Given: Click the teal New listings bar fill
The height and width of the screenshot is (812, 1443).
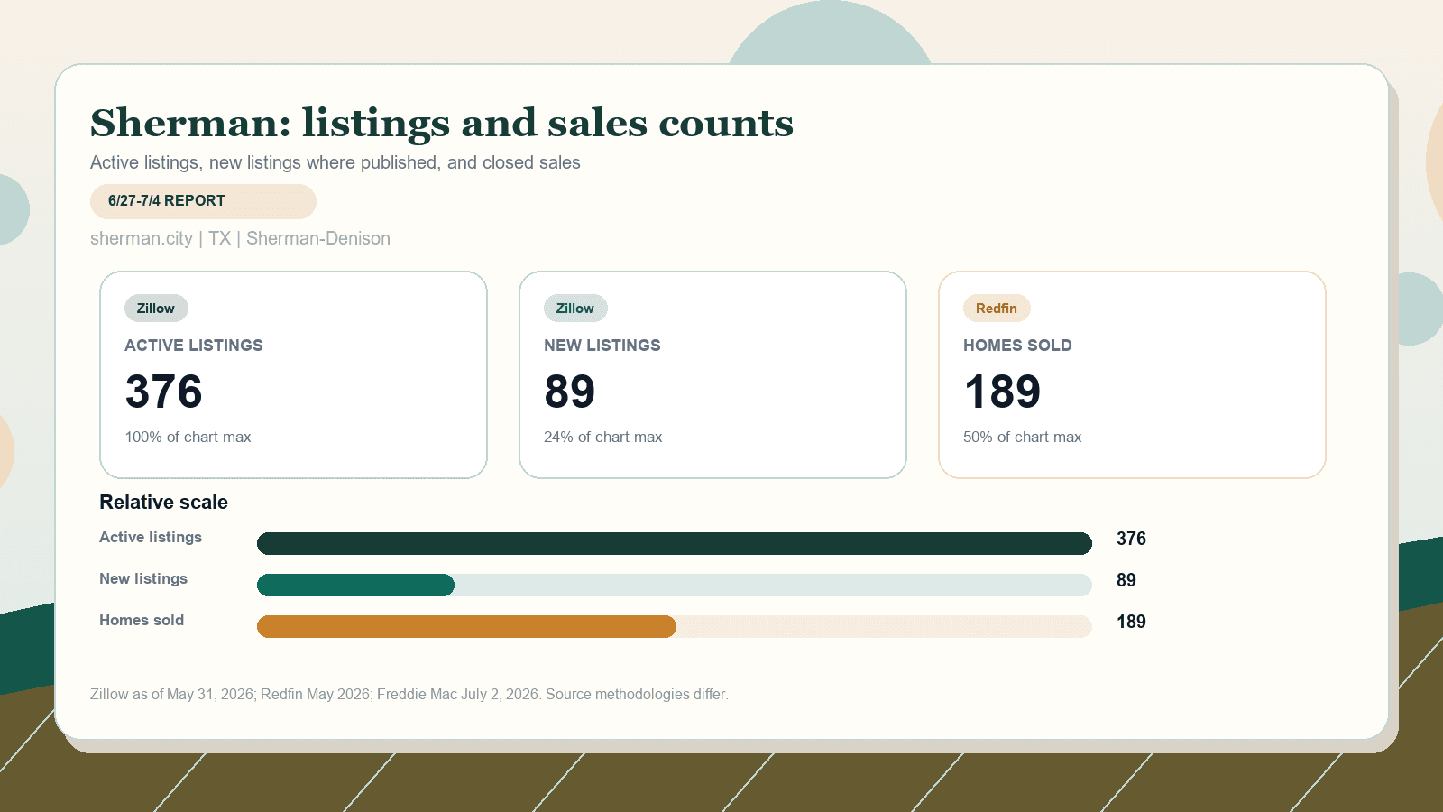Looking at the screenshot, I should (355, 585).
